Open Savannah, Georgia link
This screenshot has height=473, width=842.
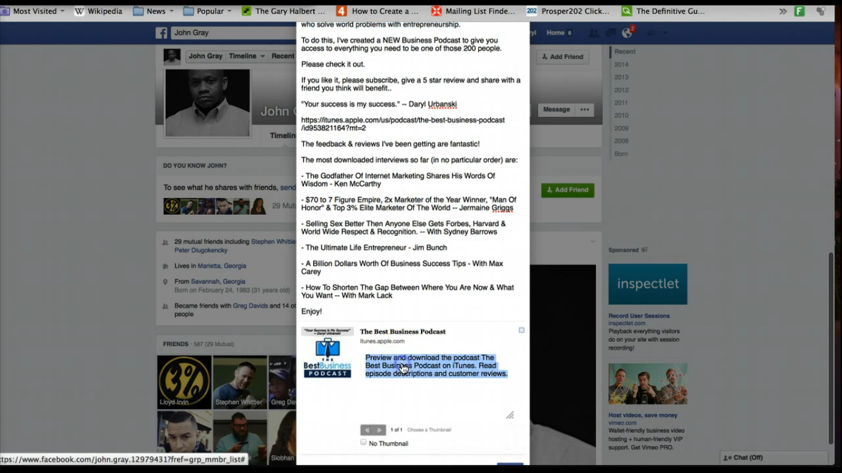point(218,281)
